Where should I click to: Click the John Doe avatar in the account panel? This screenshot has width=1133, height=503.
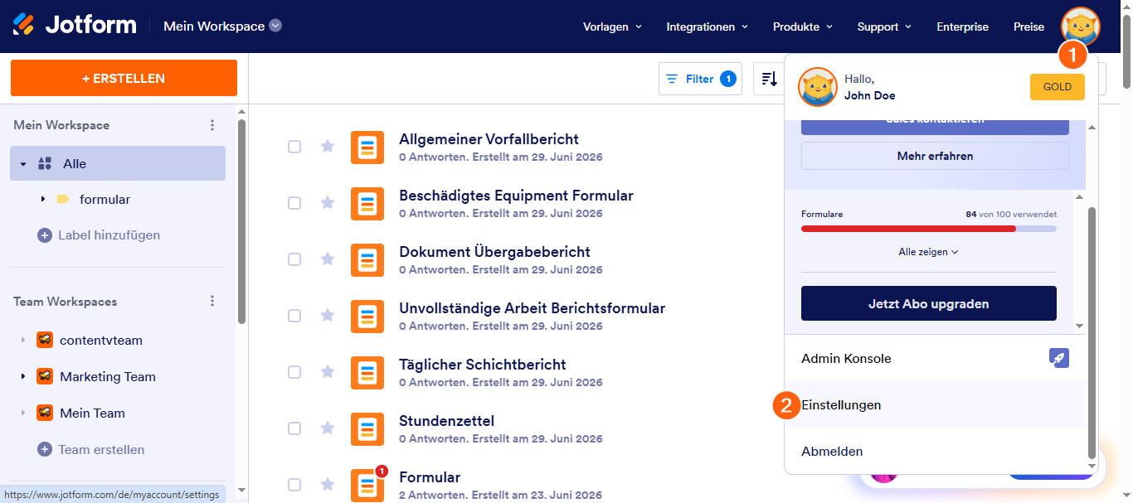point(818,87)
